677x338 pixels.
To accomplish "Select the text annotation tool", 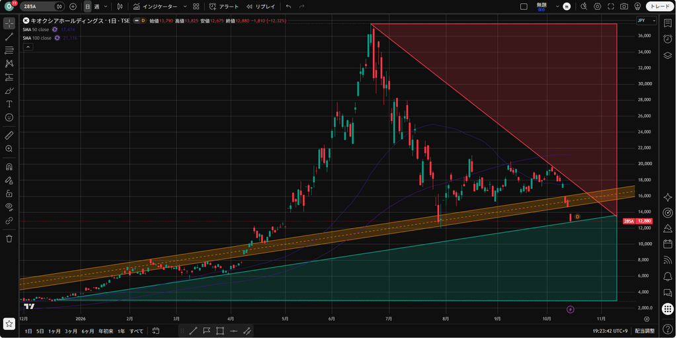I will coord(9,104).
